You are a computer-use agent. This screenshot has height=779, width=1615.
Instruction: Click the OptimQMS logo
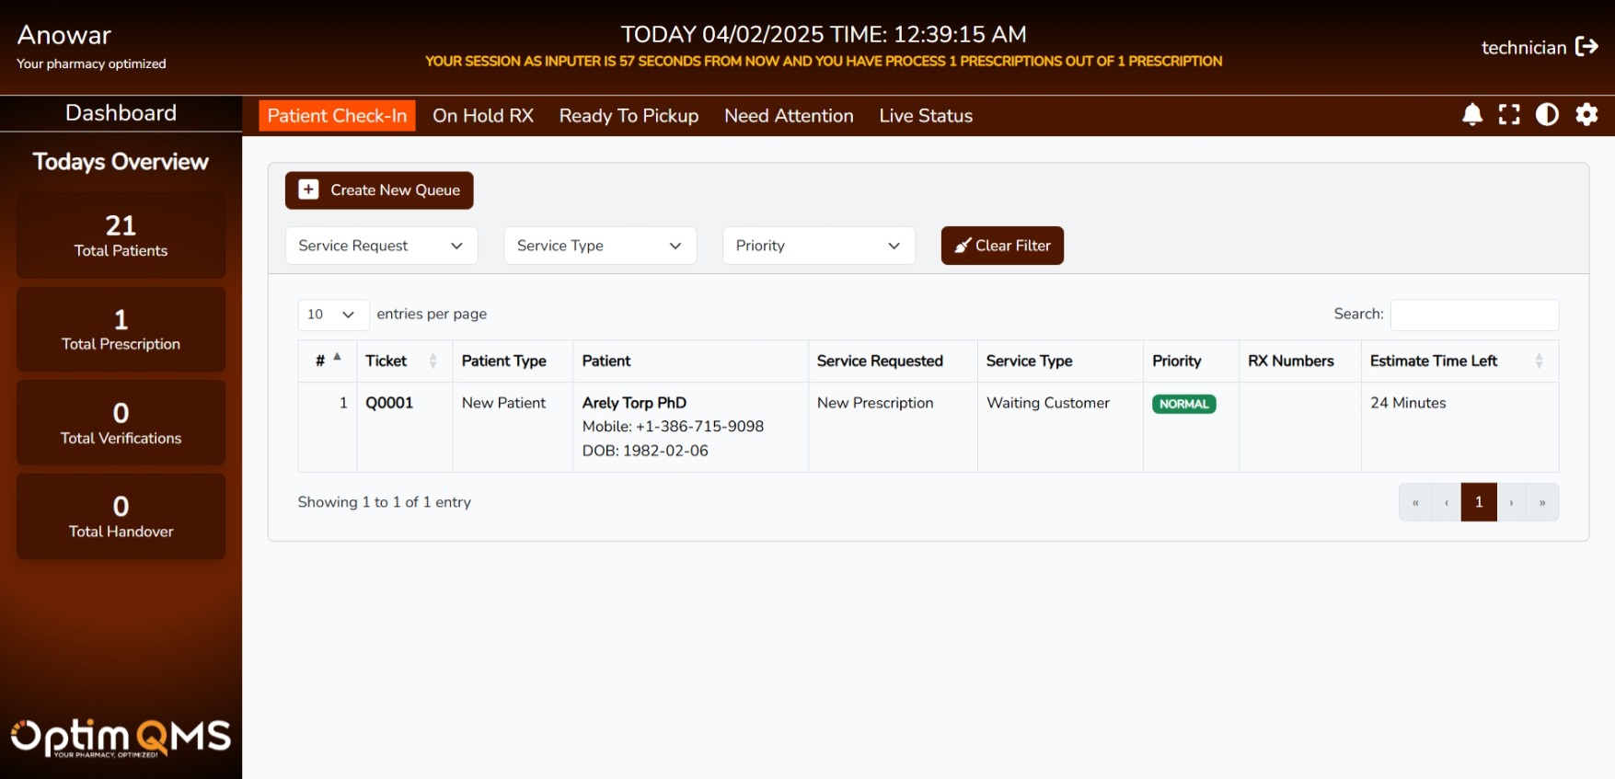pyautogui.click(x=121, y=737)
